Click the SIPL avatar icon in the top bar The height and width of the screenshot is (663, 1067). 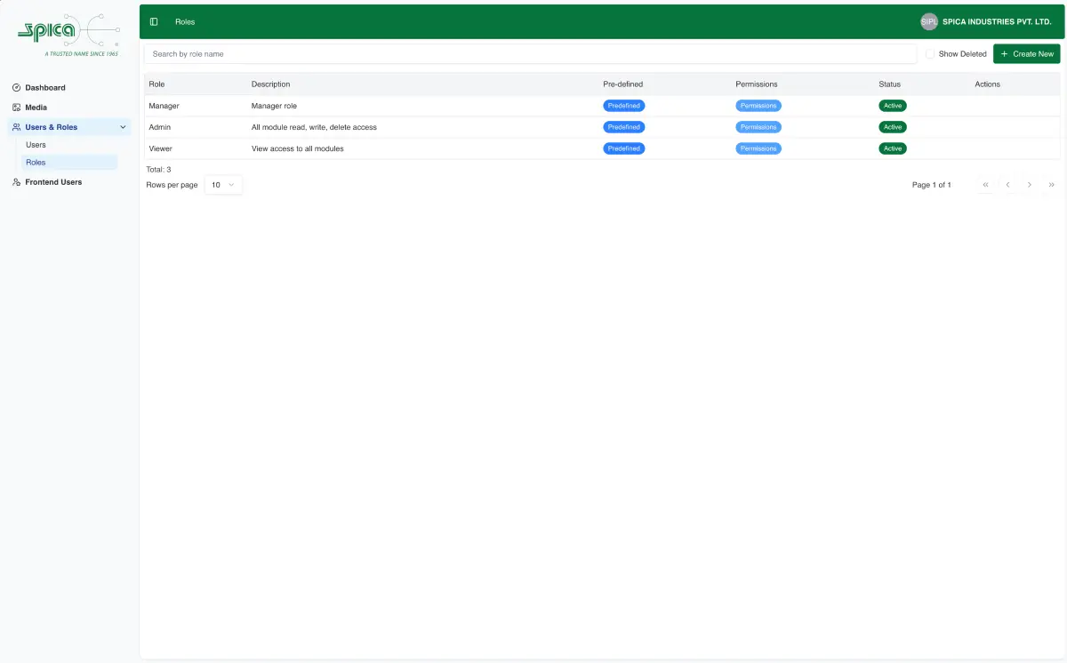[x=928, y=20]
